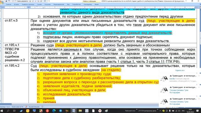
Task: Open the clock showing 9:04
Action: tap(190, 111)
